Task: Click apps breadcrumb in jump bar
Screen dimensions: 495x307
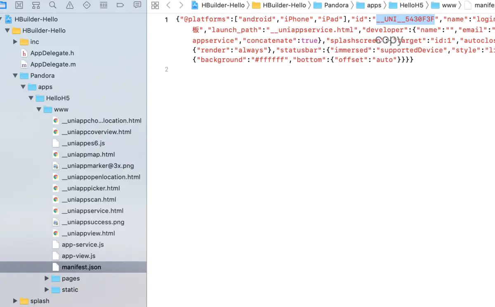Action: [369, 5]
